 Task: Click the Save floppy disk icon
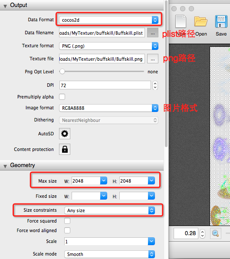221,21
